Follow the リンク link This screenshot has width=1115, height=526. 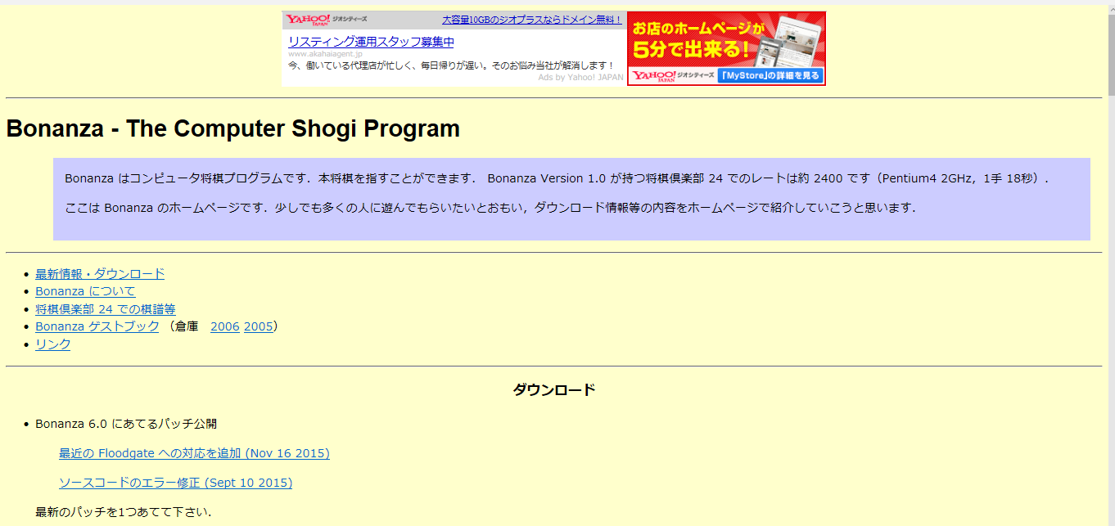[x=53, y=344]
